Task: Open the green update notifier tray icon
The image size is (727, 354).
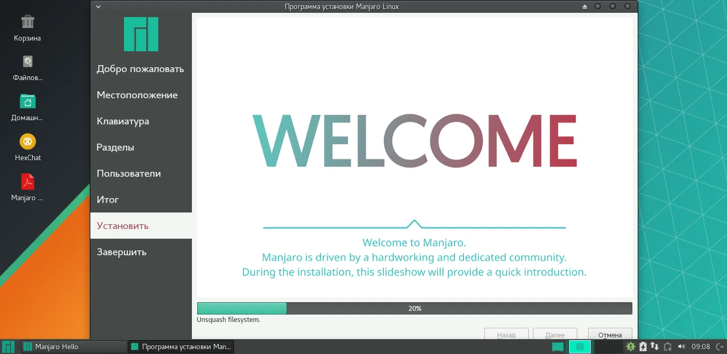Action: [631, 347]
